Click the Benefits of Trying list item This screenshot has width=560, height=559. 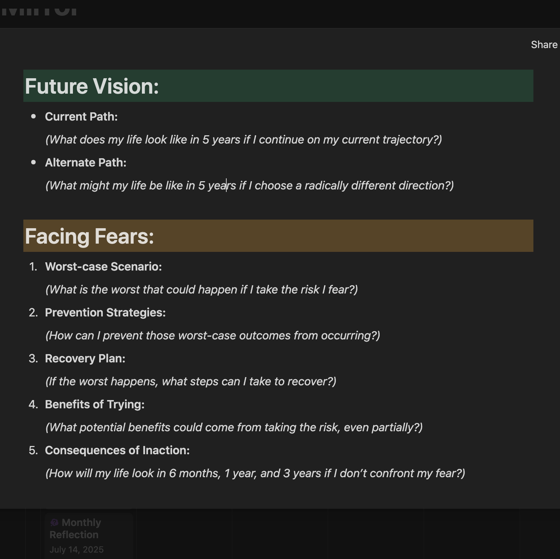95,404
